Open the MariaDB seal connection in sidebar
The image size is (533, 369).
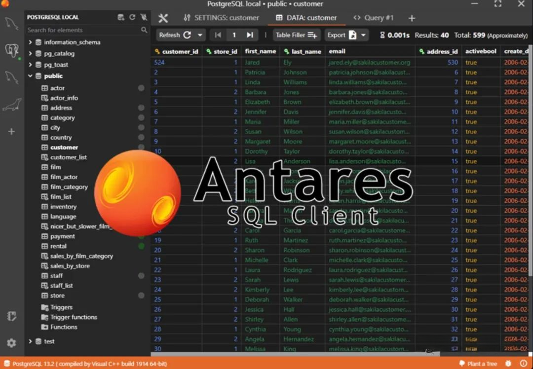pos(11,105)
